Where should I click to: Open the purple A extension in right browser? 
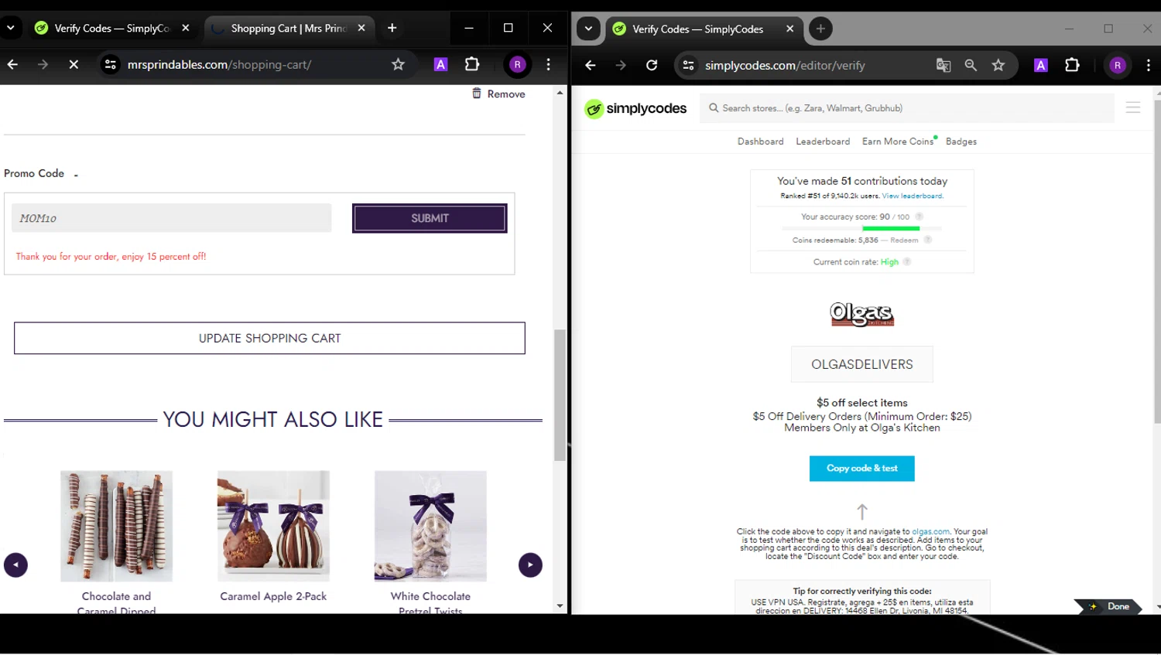[x=1041, y=66]
